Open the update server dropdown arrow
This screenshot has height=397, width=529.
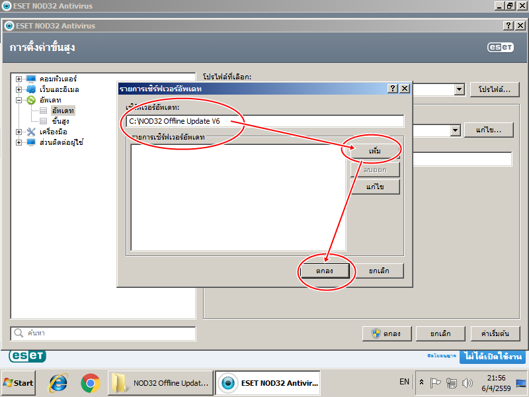pyautogui.click(x=455, y=130)
